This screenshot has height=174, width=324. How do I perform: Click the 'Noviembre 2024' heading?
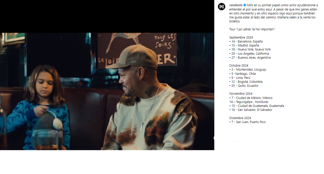pos(241,93)
